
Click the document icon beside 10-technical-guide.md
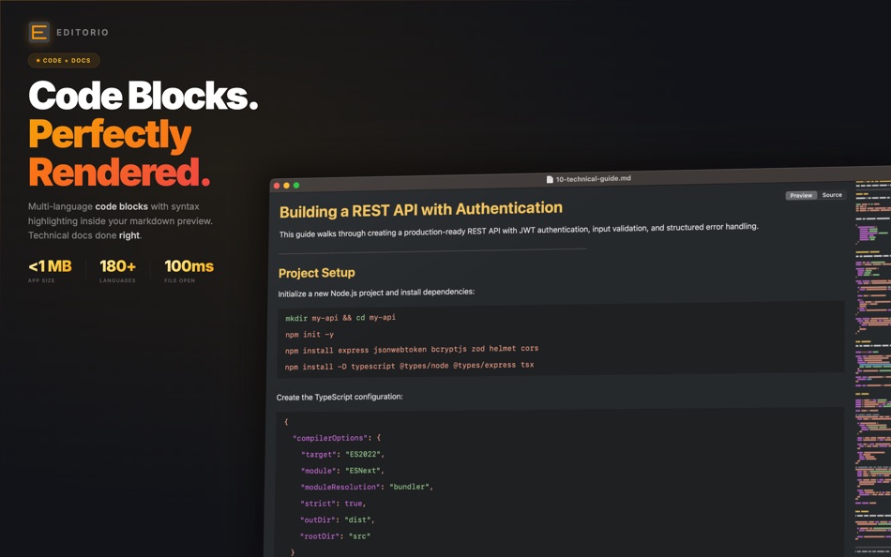tap(550, 179)
